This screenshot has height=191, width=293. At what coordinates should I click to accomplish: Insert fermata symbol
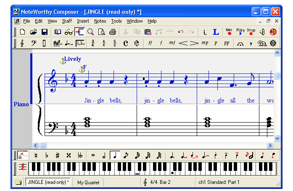coord(240,44)
